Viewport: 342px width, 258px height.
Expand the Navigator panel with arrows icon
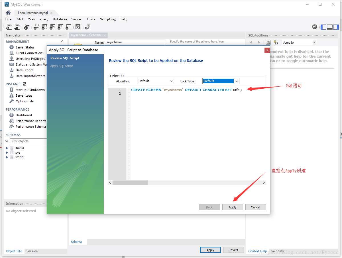click(x=62, y=41)
